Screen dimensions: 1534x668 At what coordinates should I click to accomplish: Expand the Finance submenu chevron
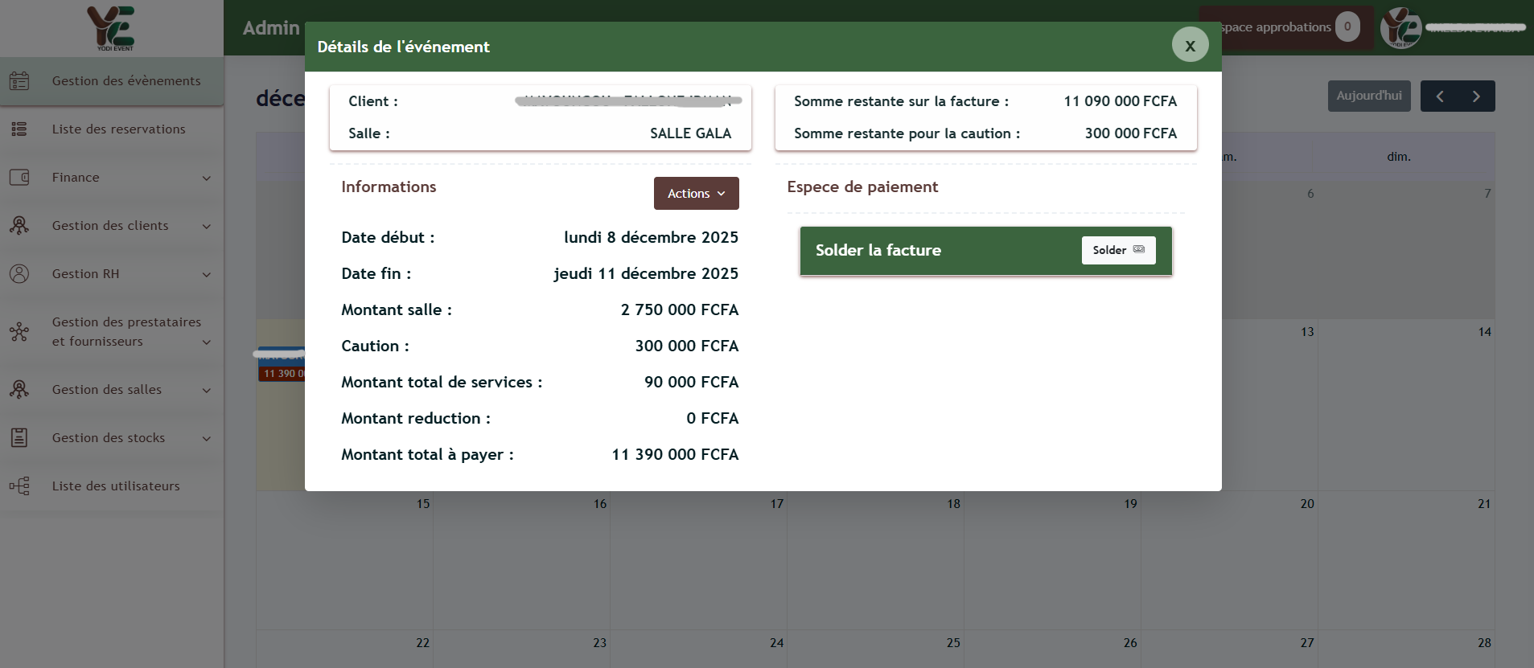[207, 178]
